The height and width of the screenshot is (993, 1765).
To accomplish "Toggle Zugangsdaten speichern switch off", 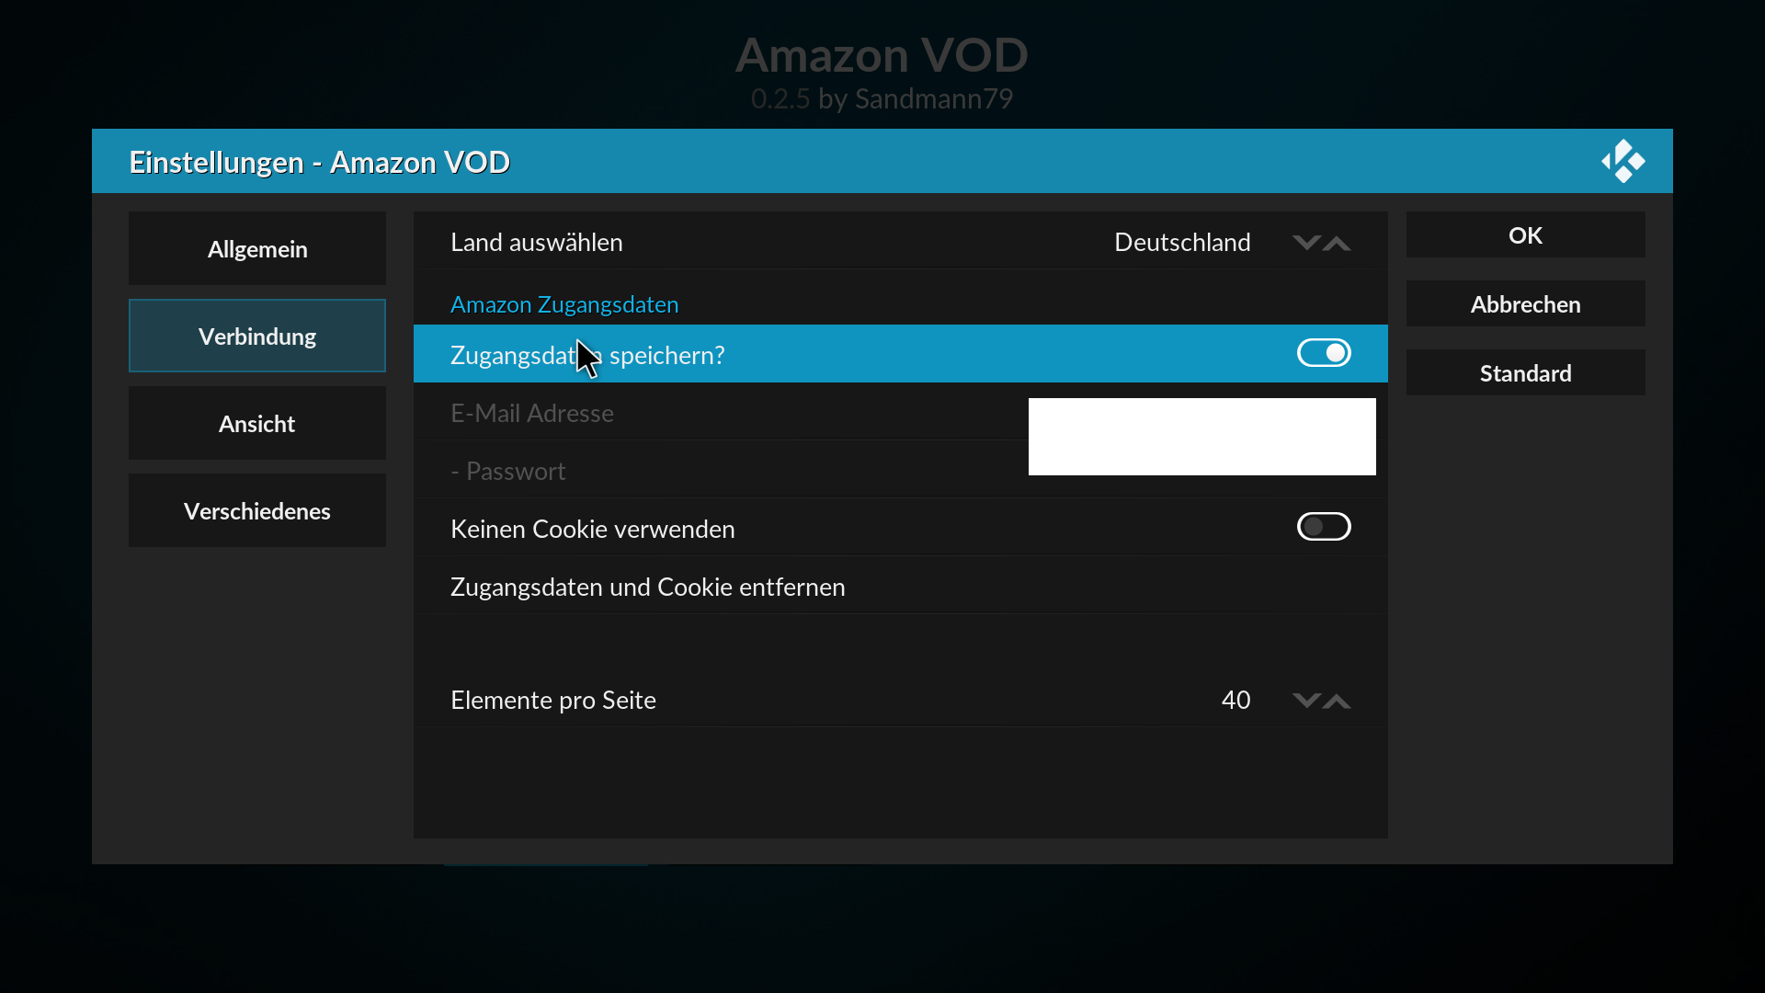I will pos(1324,353).
